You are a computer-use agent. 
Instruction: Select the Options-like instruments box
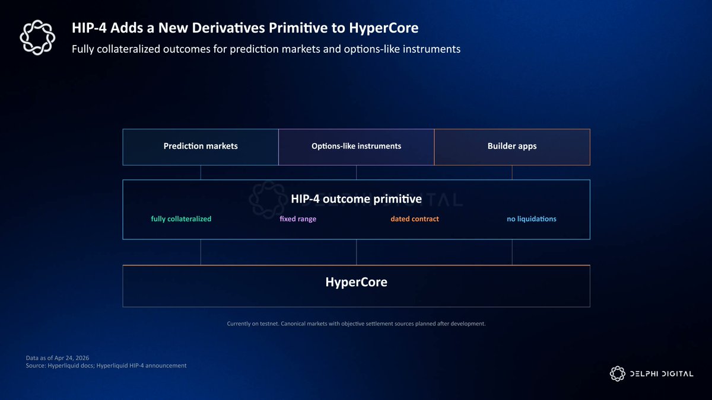[x=356, y=146]
